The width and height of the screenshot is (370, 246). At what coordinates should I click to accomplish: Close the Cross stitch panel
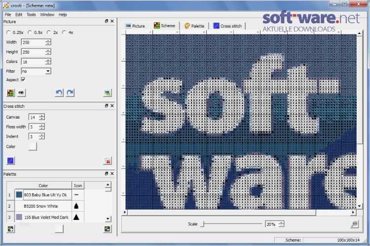[x=112, y=106]
